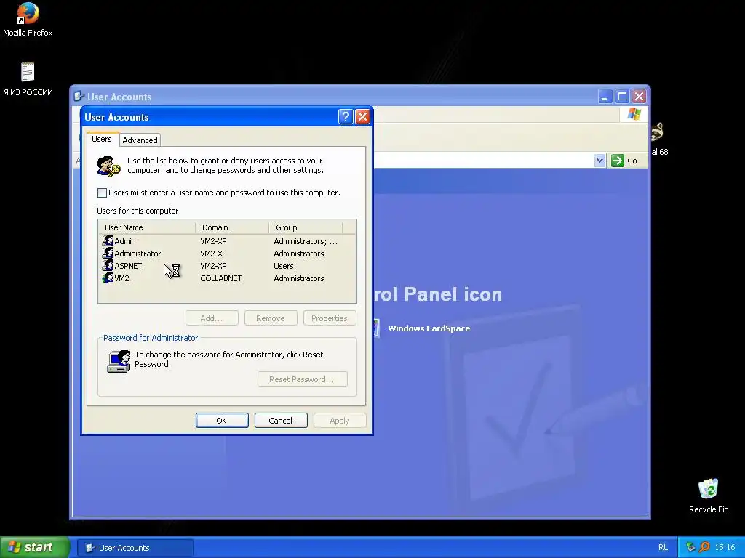Viewport: 745px width, 558px height.
Task: Click the RL language indicator in taskbar
Action: [x=663, y=547]
